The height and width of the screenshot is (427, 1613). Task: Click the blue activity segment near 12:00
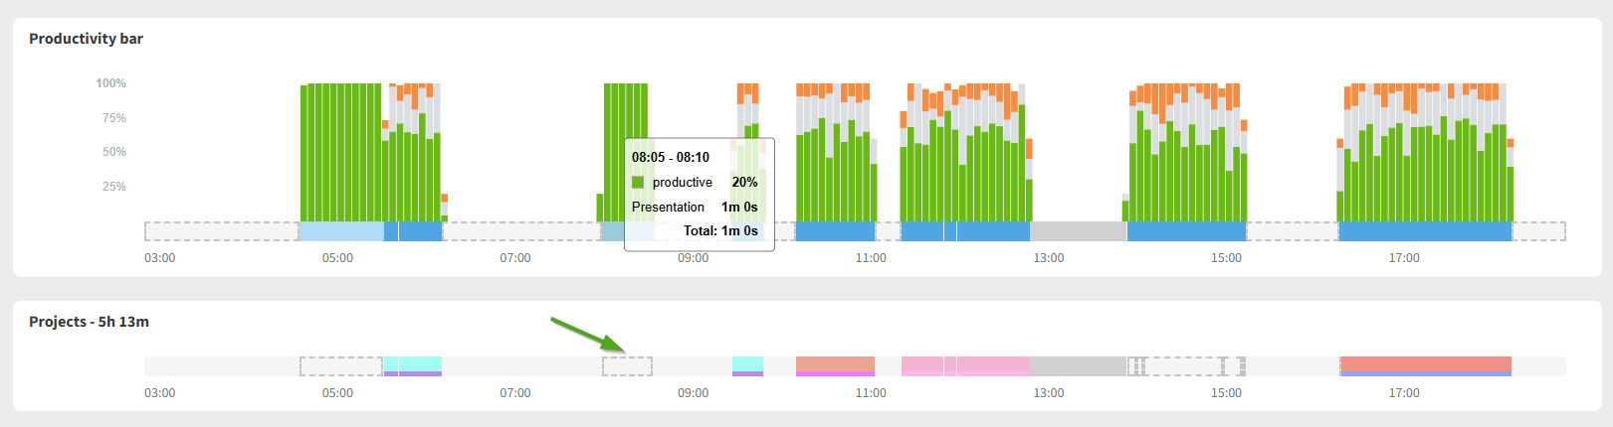pyautogui.click(x=965, y=231)
